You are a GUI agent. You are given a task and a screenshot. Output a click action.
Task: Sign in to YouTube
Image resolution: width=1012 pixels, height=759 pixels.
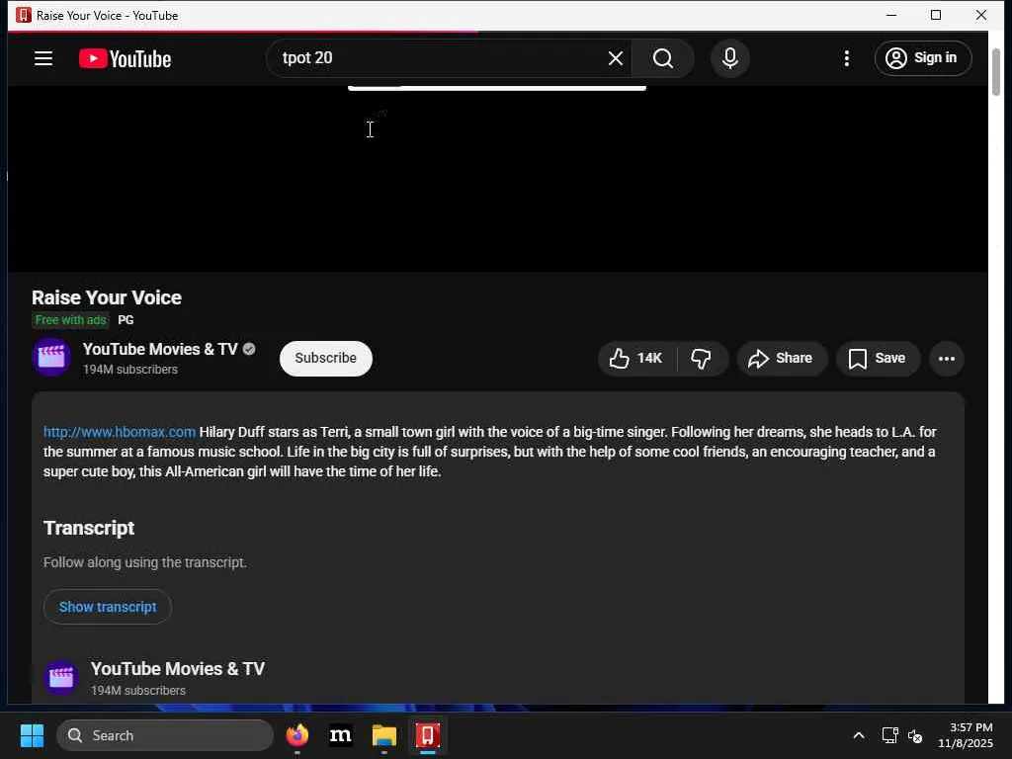pos(923,58)
